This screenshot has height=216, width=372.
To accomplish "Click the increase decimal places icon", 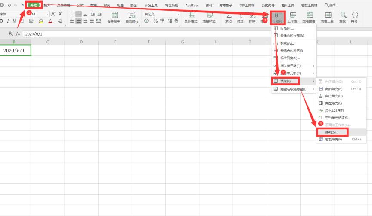I will 170,21.
